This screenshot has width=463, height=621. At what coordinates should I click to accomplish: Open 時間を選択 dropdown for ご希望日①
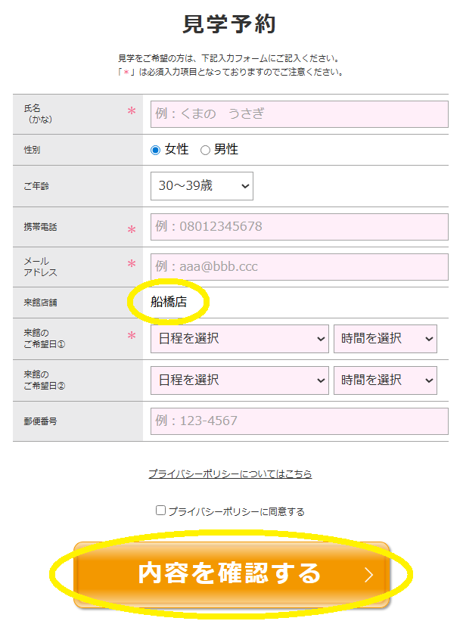(385, 339)
